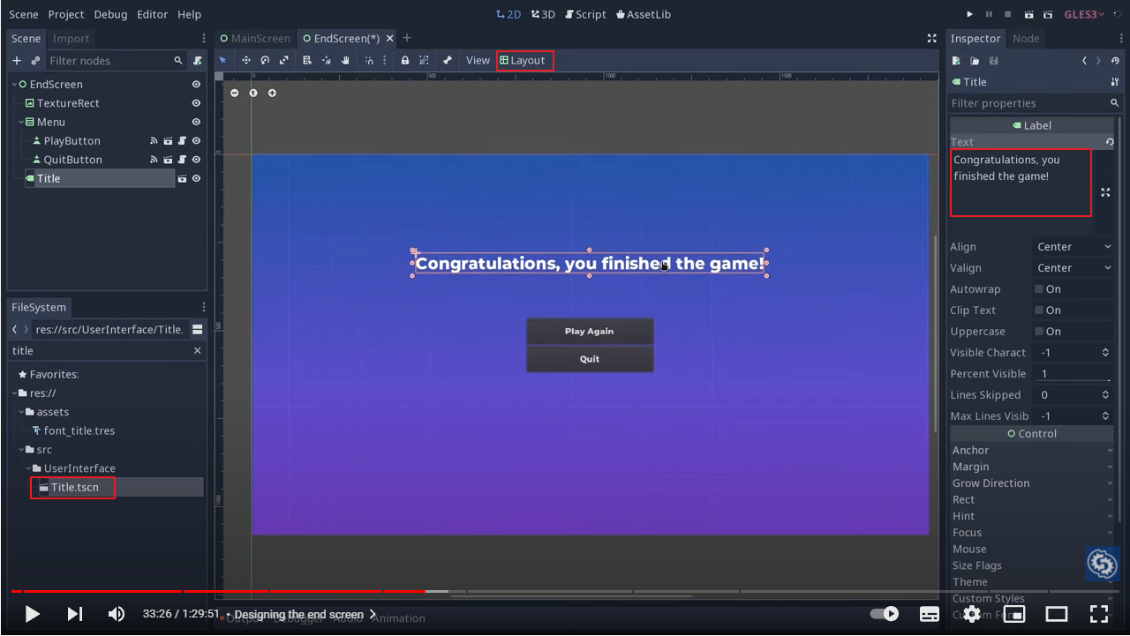
Task: Toggle visibility of the Title node
Action: click(x=196, y=178)
